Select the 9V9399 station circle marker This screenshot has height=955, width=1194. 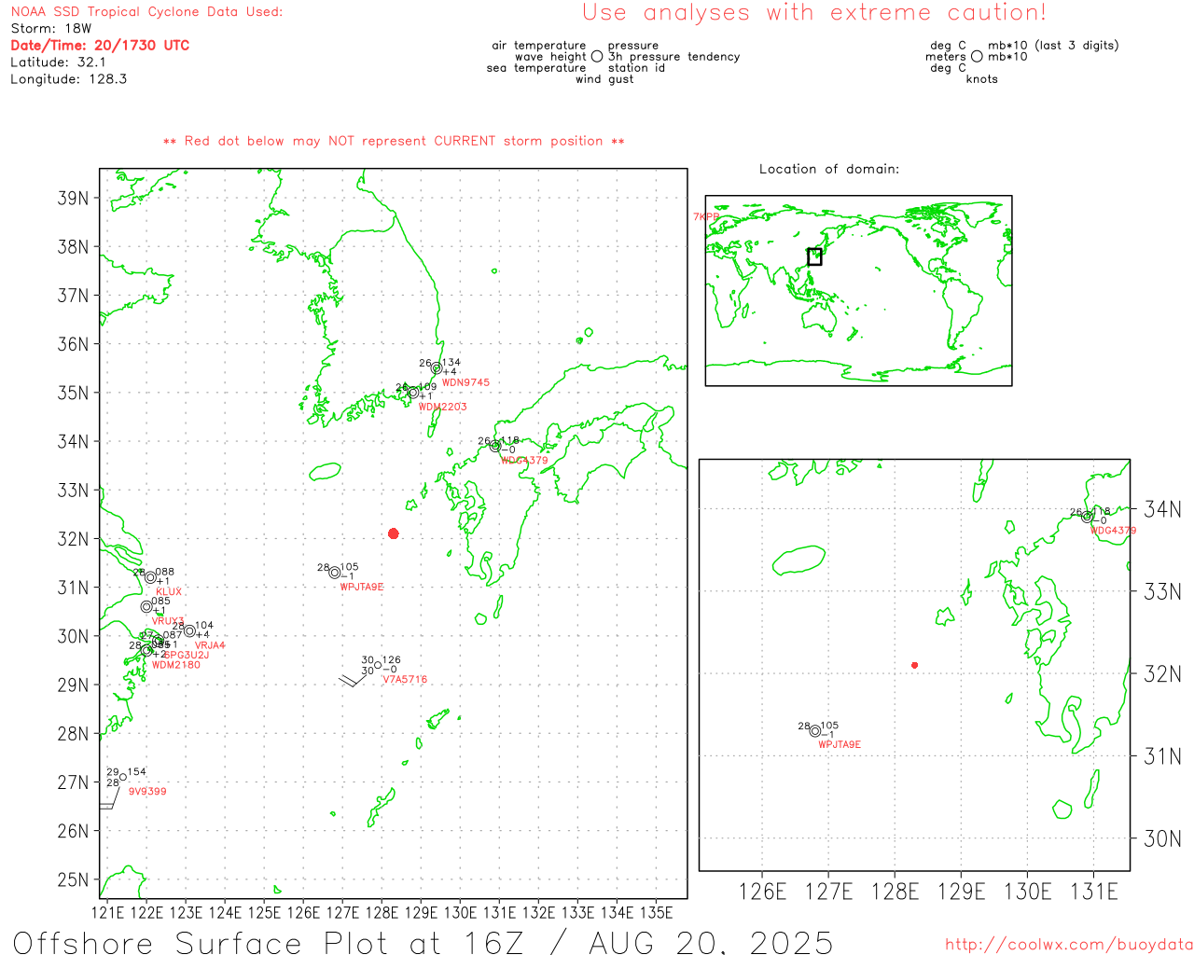(123, 778)
